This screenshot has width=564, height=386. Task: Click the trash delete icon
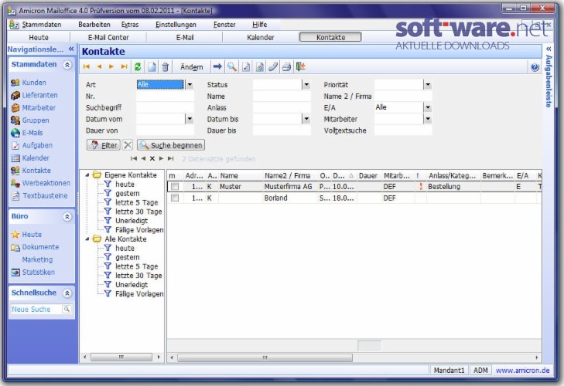165,67
